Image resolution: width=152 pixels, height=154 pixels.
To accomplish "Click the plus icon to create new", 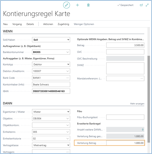I will (x=77, y=5).
